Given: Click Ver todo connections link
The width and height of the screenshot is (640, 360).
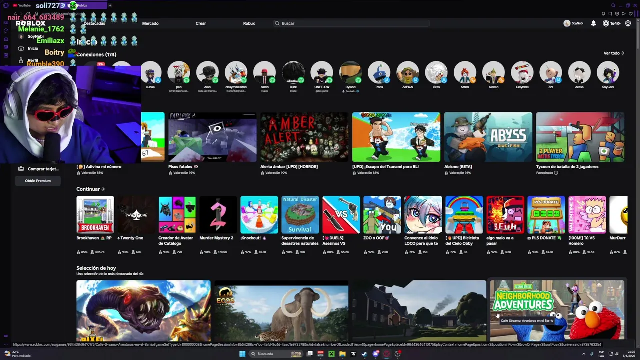Looking at the screenshot, I should click(614, 53).
